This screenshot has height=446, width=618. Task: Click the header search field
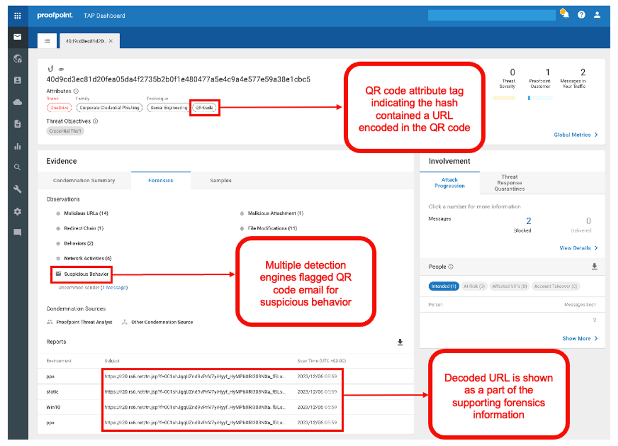point(492,15)
